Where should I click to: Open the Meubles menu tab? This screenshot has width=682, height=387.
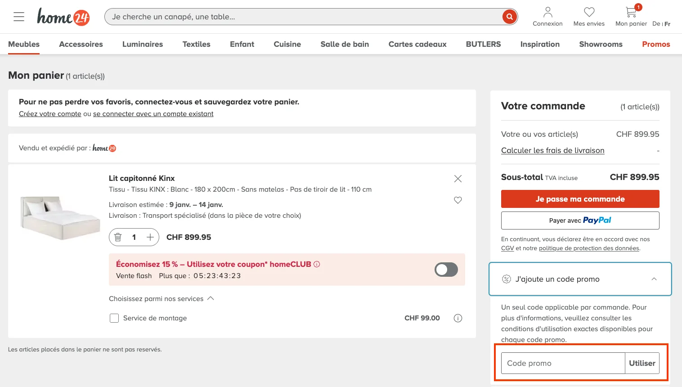point(23,44)
